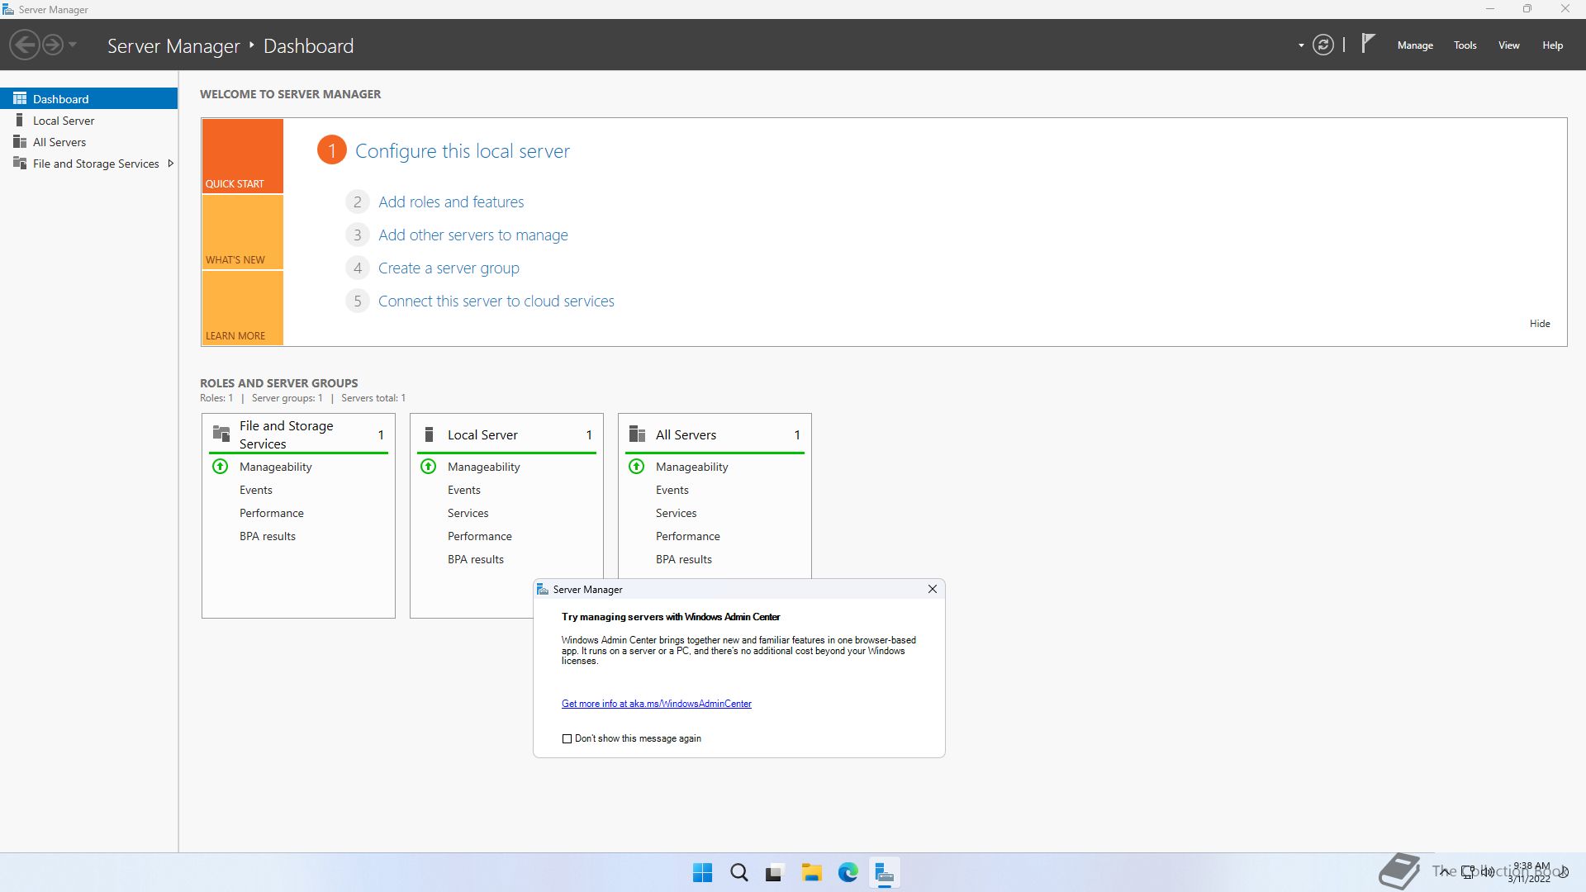Select the LEARN MORE tile
The height and width of the screenshot is (892, 1586).
243,308
